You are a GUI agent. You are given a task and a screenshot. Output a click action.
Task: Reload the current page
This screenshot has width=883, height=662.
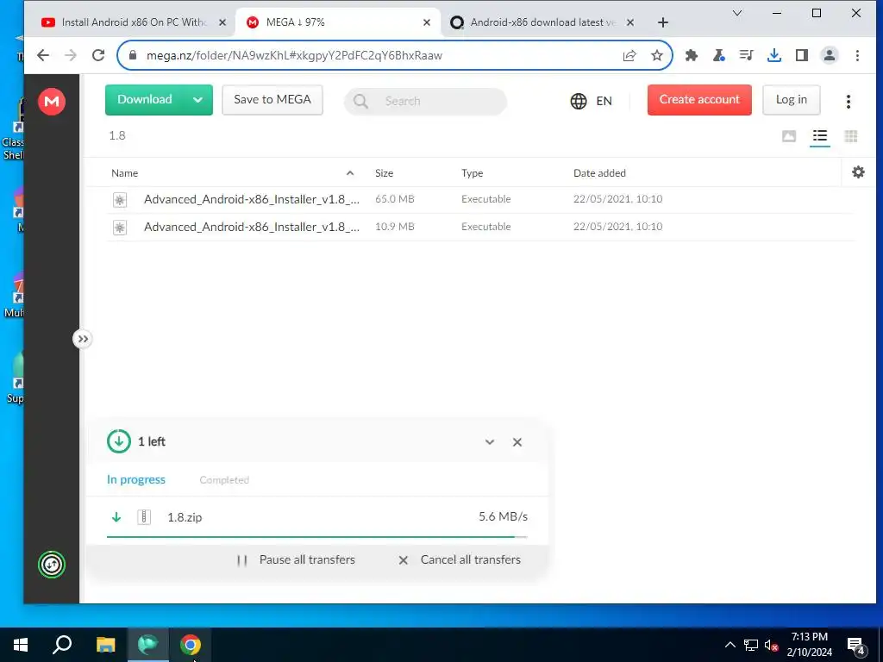pos(98,55)
